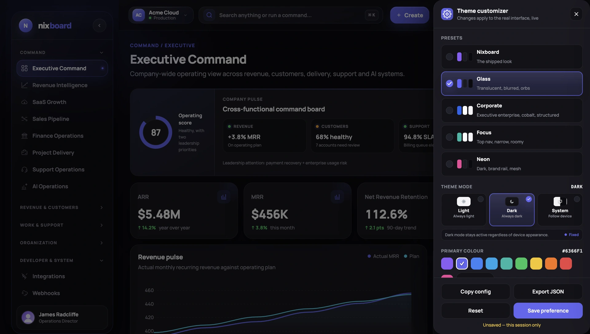Open the MRR card chart icon

coord(337,197)
